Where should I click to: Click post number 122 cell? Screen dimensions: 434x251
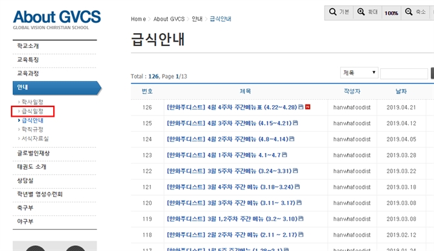point(147,171)
